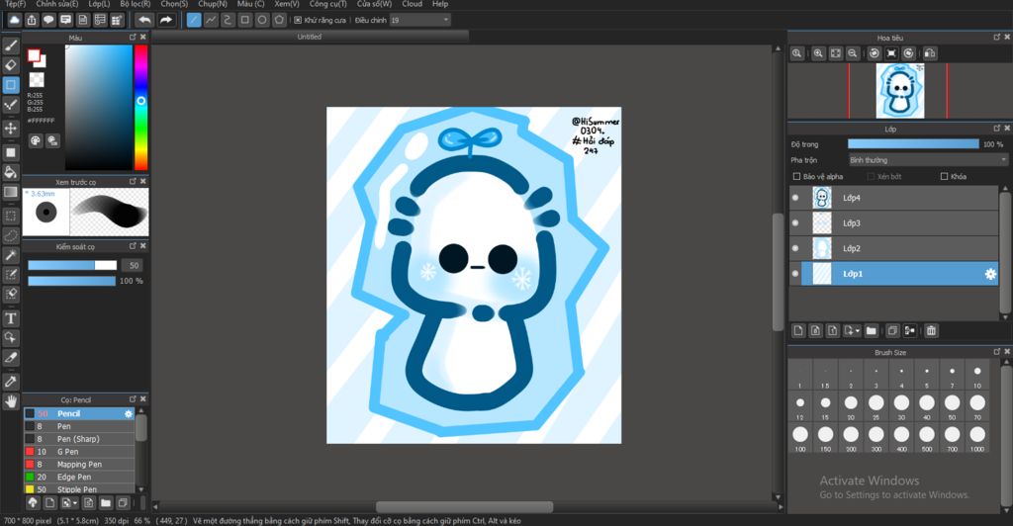Select the Hand pan tool
This screenshot has height=526, width=1013.
pyautogui.click(x=10, y=402)
